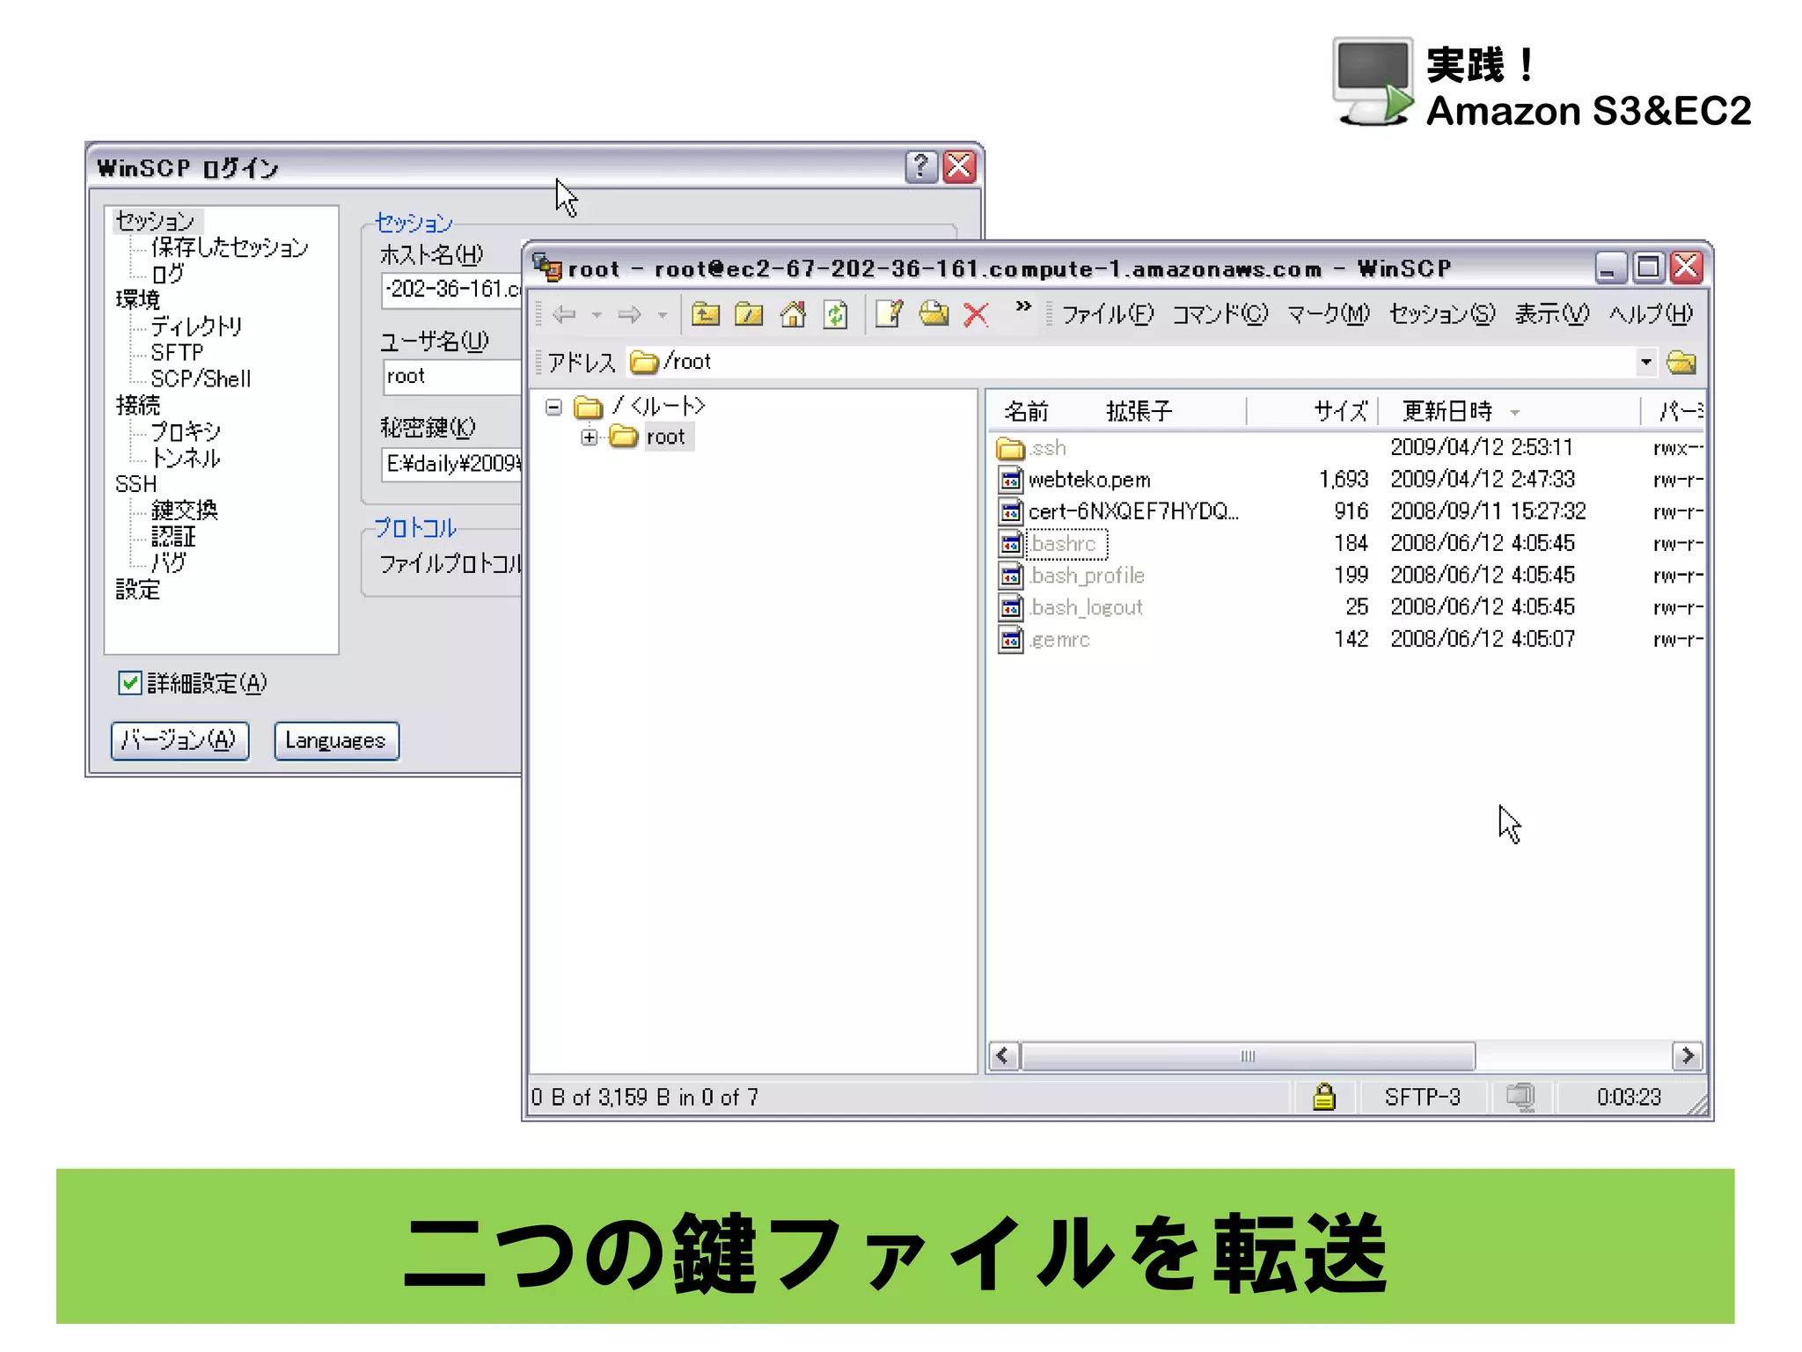Click the red Delete icon
Screen dimensions: 1802x1352
[976, 314]
